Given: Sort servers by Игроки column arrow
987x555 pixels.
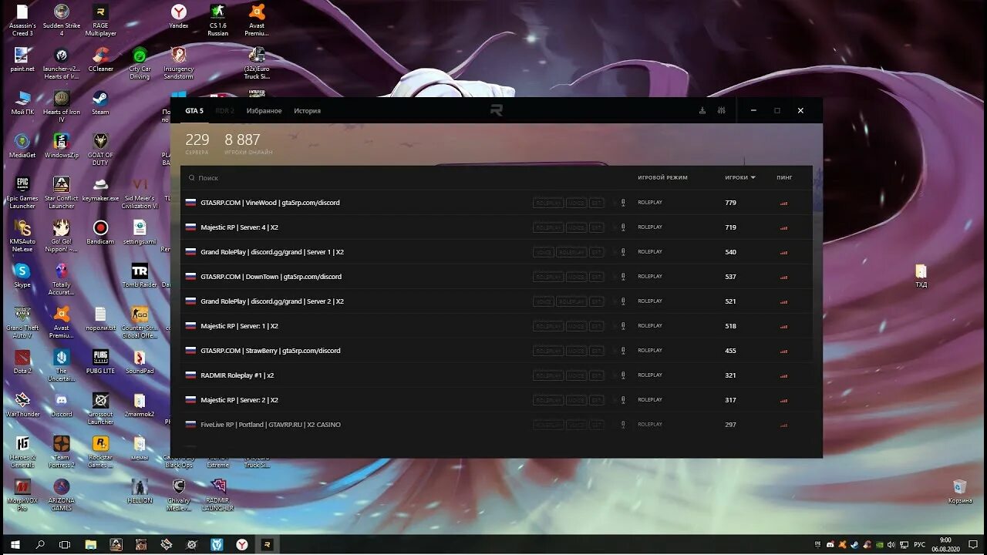Looking at the screenshot, I should (x=753, y=178).
